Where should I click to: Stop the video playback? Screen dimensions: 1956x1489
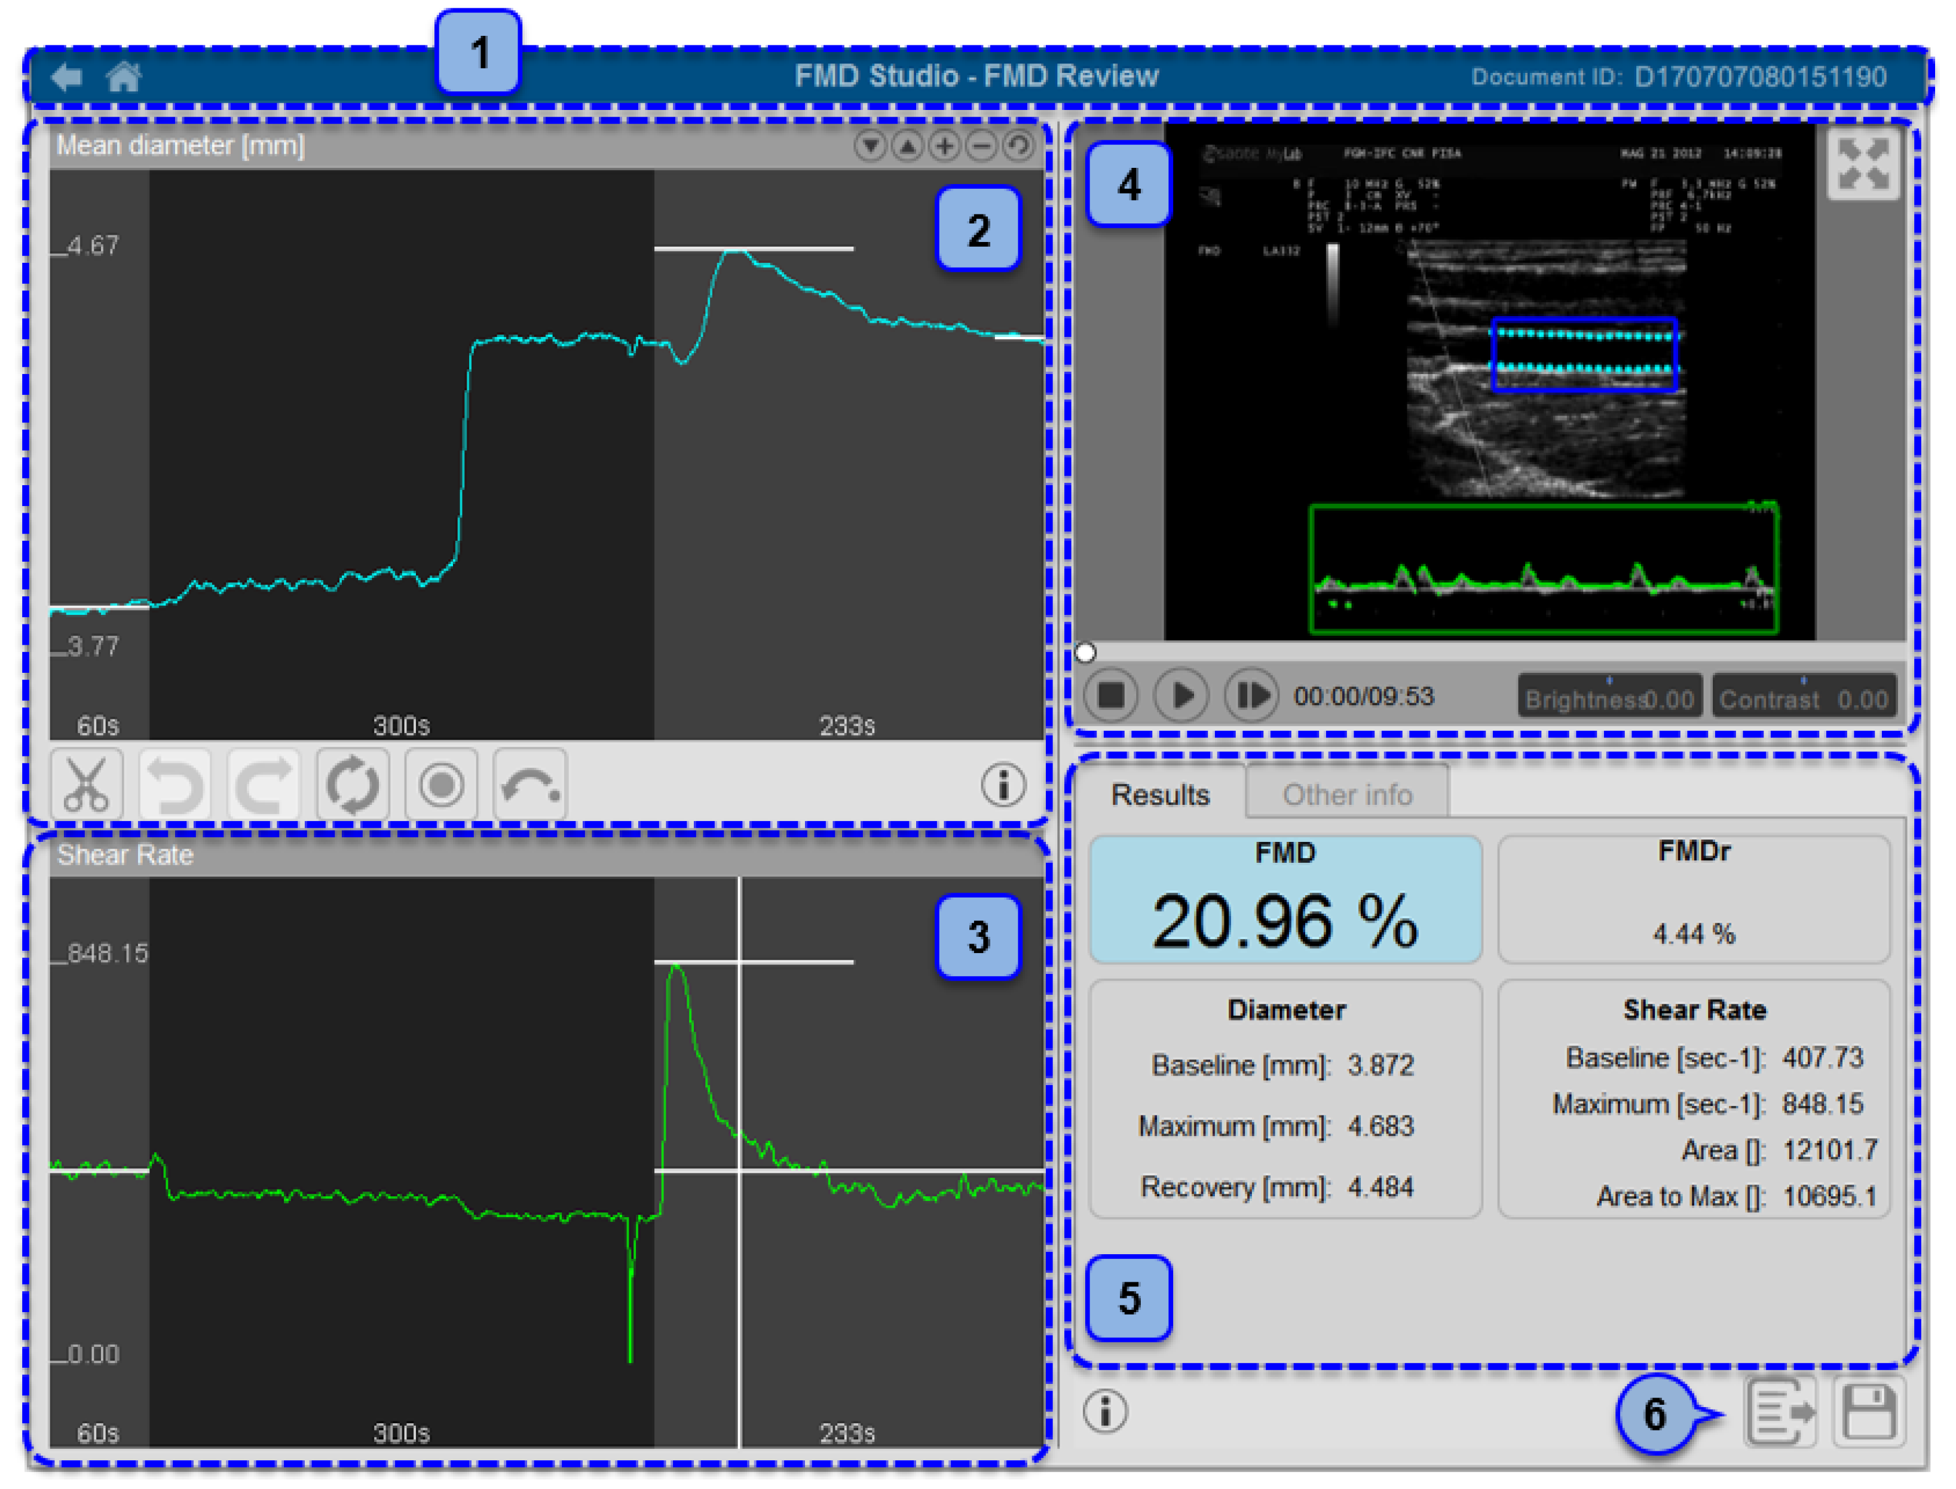tap(1110, 696)
